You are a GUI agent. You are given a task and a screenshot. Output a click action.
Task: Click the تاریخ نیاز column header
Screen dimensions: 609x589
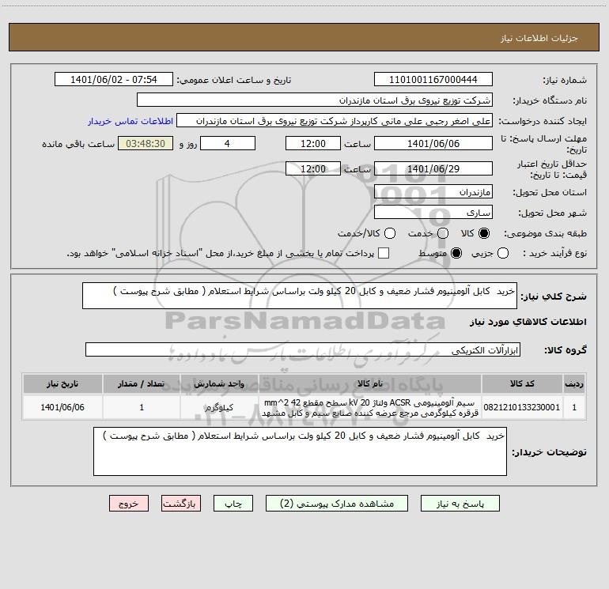click(x=62, y=383)
